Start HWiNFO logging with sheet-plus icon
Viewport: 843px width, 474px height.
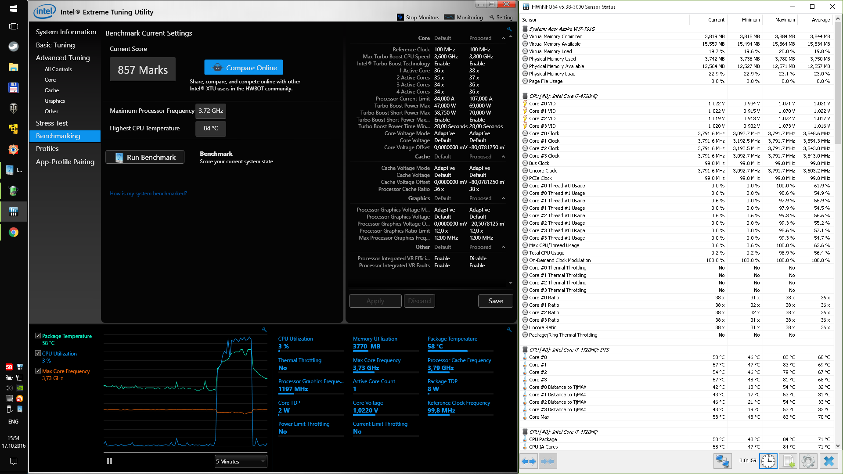tap(789, 461)
